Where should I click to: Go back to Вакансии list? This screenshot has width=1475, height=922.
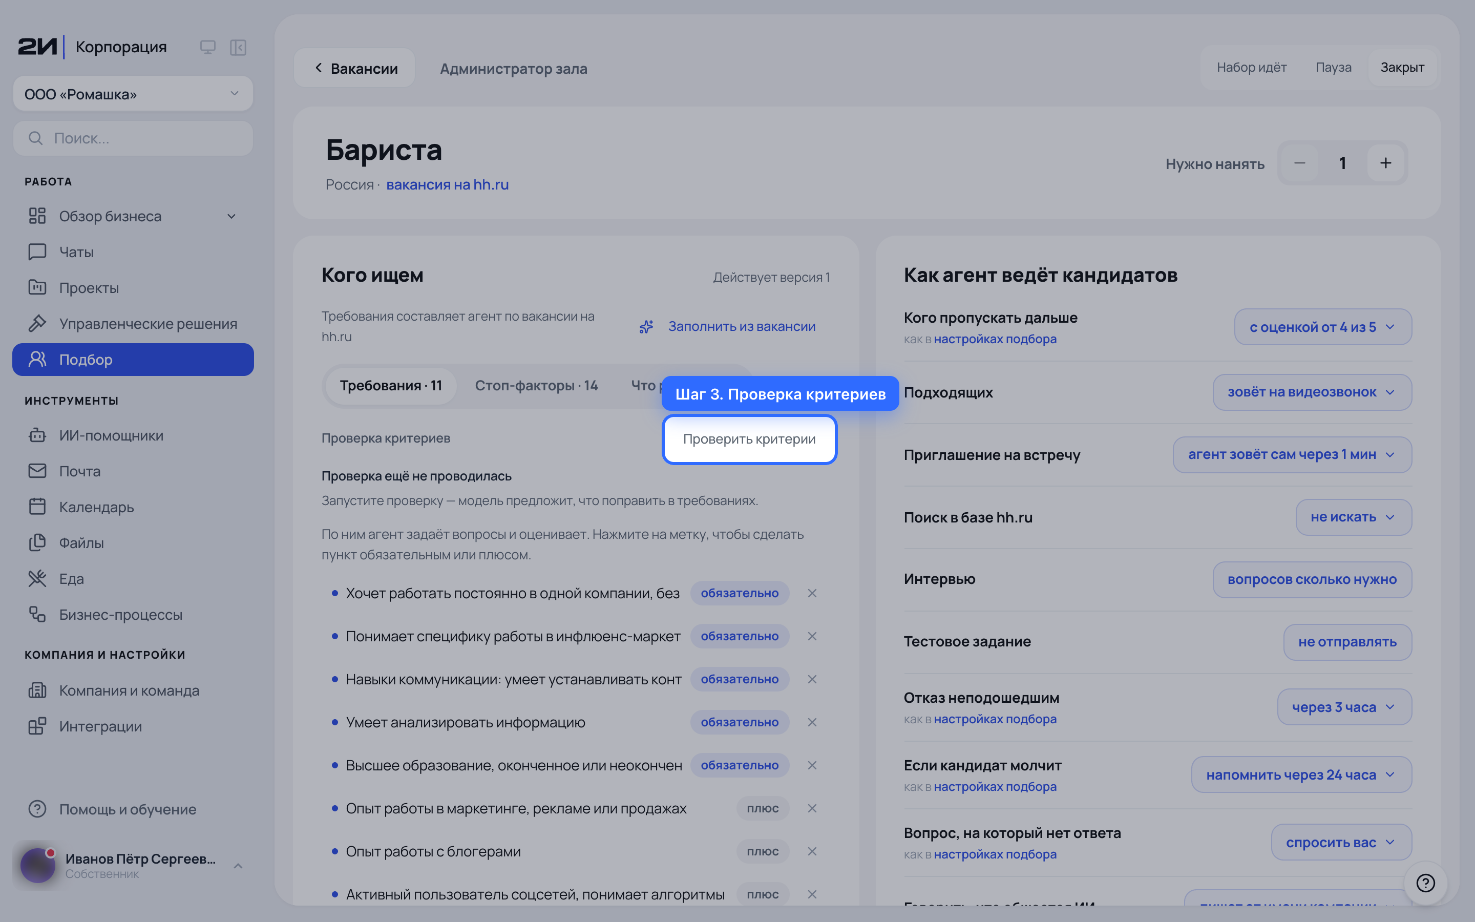[x=355, y=68]
